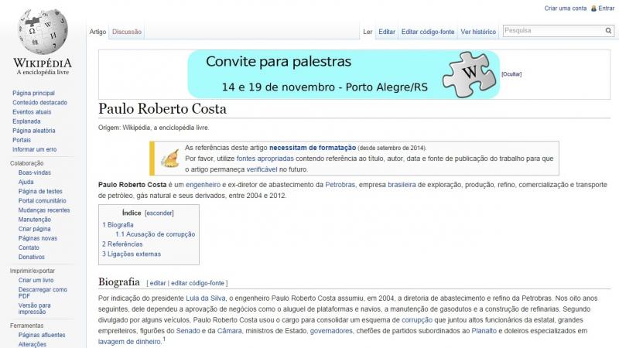
Task: Open the Ajuda sidebar link
Action: 26,183
